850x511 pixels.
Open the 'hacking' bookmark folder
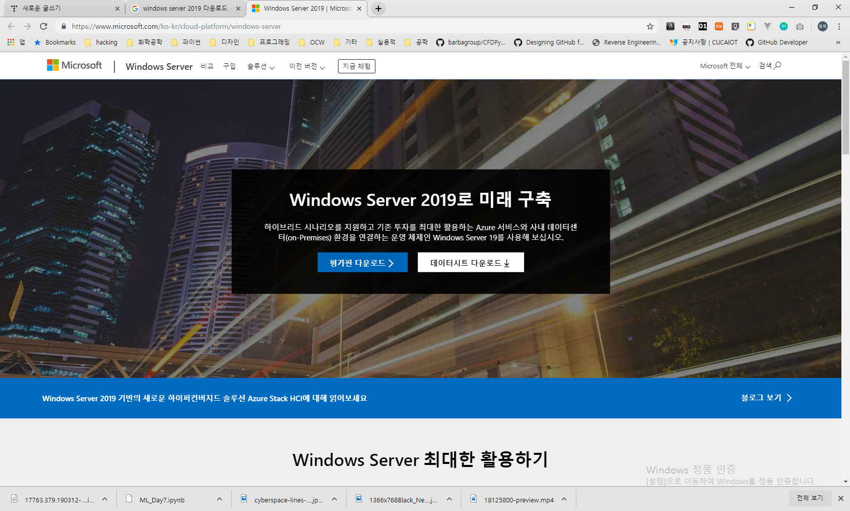101,42
